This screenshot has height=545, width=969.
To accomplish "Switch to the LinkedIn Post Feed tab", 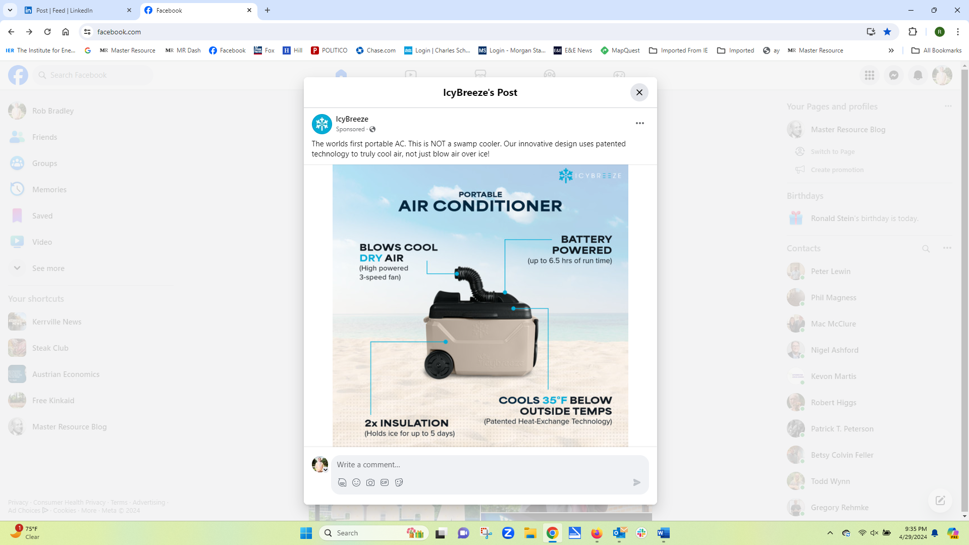I will click(x=79, y=10).
